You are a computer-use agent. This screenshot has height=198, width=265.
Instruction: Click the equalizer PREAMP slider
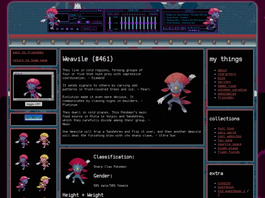pyautogui.click(x=110, y=23)
